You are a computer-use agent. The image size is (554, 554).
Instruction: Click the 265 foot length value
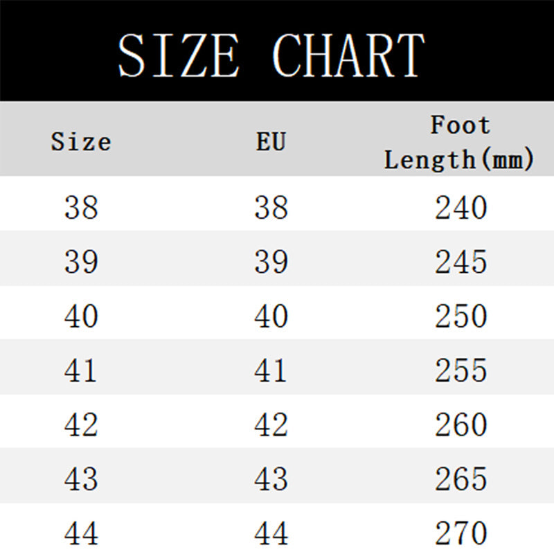pos(461,479)
